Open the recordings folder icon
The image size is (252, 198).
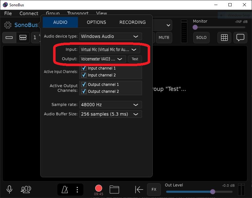[x=114, y=190]
